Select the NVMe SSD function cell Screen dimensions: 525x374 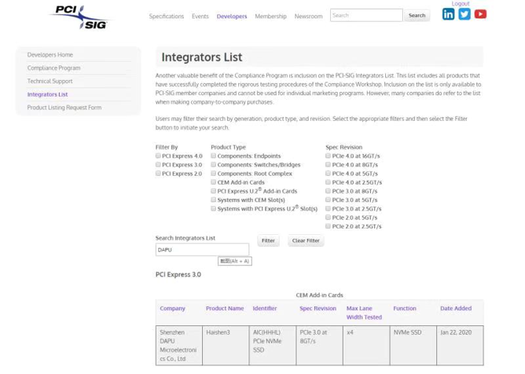point(413,345)
